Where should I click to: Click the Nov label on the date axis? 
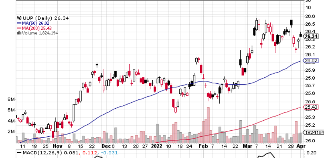tap(57, 146)
